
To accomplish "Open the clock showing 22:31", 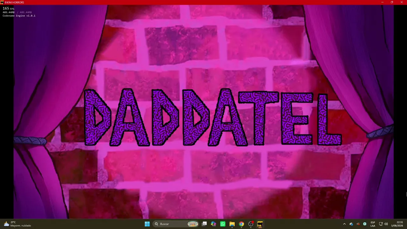I will pos(397,224).
